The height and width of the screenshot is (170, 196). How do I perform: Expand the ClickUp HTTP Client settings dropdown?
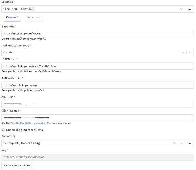[181, 9]
